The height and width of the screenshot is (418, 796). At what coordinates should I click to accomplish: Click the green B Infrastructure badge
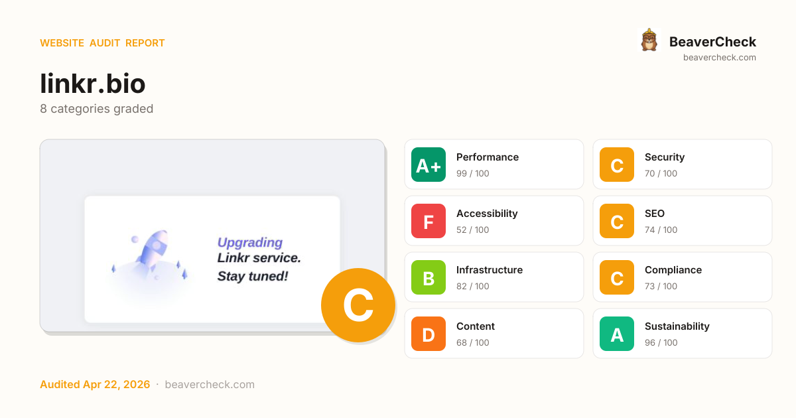[x=429, y=277]
